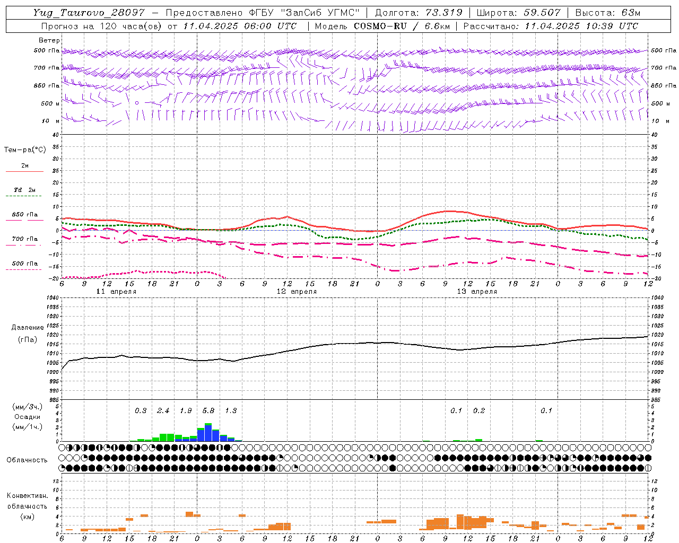Select the 2.4 precipitation total
The image size is (679, 543).
163,411
